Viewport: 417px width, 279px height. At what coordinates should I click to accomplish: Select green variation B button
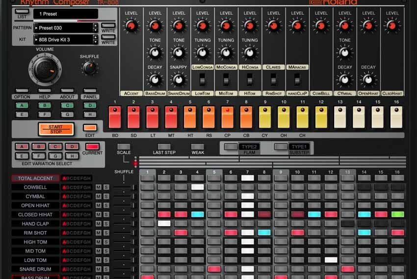click(x=45, y=105)
